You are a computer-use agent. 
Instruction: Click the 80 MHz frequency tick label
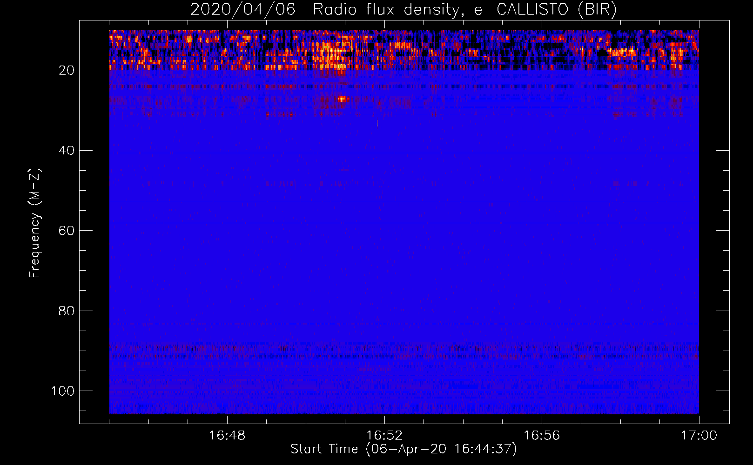point(67,311)
